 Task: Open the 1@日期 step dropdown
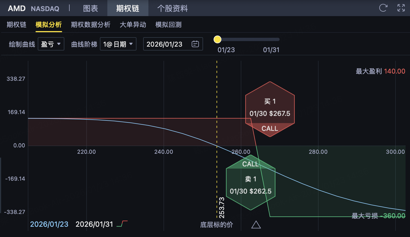coord(118,44)
